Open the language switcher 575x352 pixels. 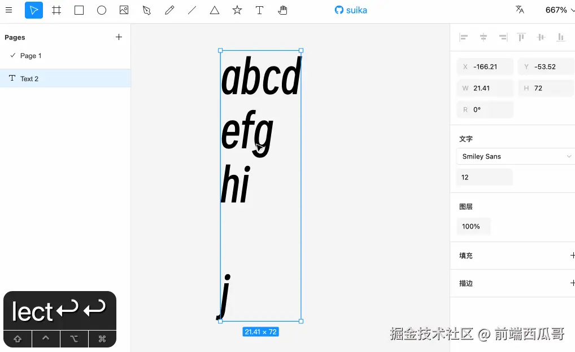[520, 10]
